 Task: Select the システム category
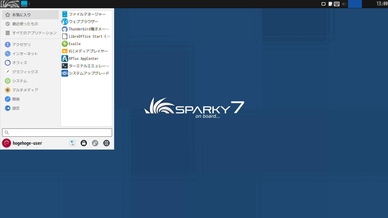[30, 81]
